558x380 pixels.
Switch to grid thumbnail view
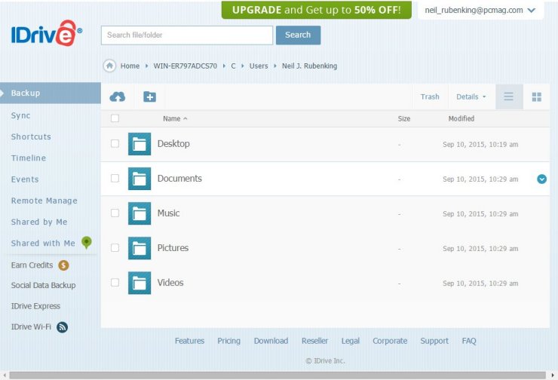coord(537,97)
